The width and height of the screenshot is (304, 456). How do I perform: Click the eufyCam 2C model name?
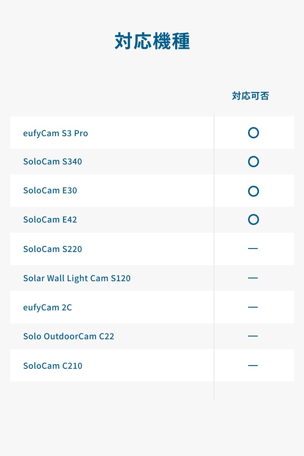(47, 307)
